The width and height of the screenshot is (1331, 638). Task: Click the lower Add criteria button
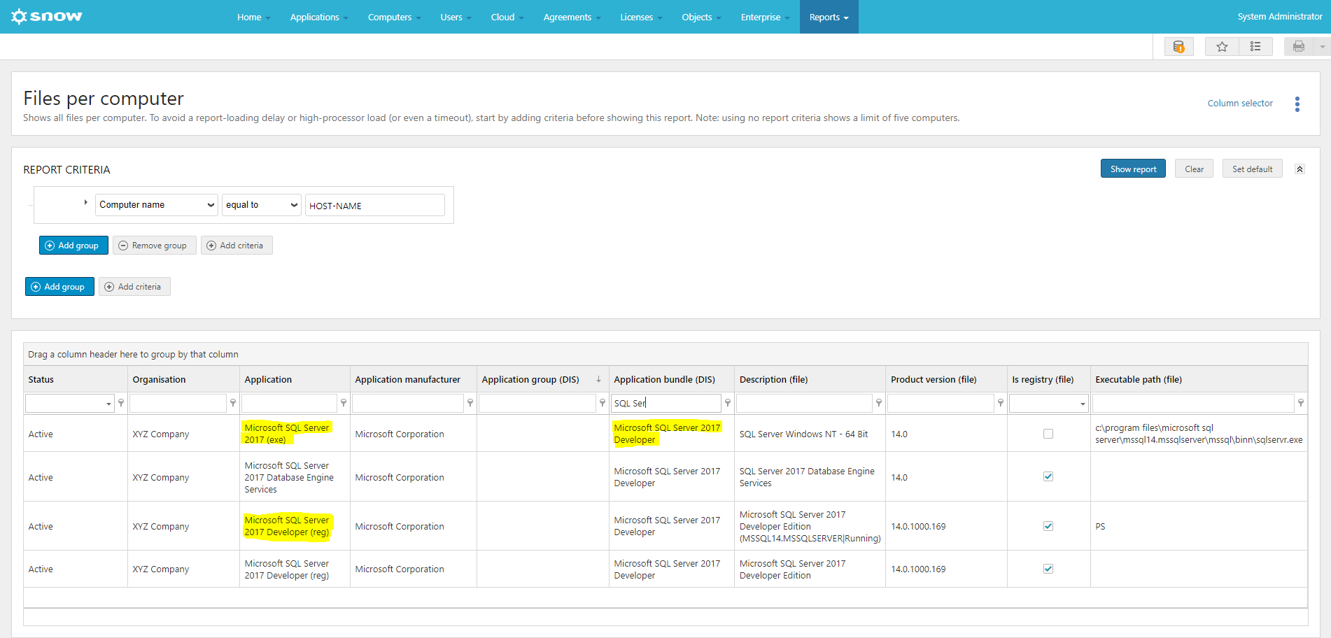point(134,287)
